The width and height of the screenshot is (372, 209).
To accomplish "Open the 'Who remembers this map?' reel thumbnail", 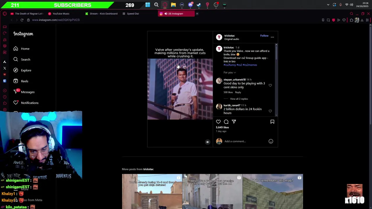I will tap(273, 192).
